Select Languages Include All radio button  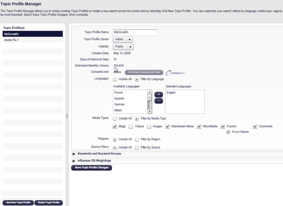coord(115,79)
